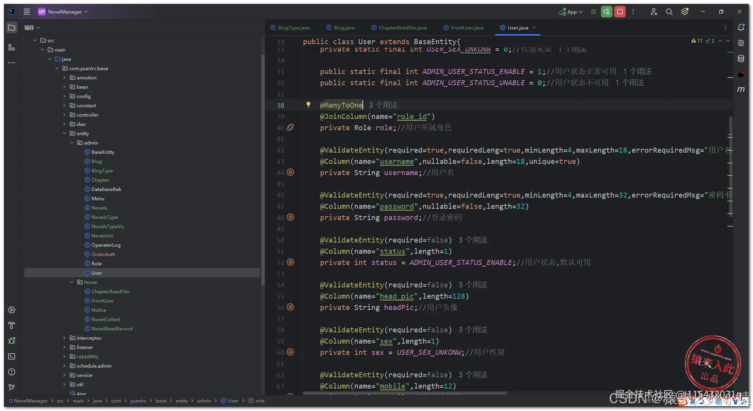Click the gutter icon at line 52

tap(290, 262)
